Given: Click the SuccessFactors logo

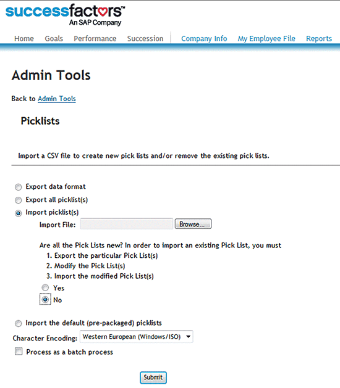Looking at the screenshot, I should click(x=66, y=15).
